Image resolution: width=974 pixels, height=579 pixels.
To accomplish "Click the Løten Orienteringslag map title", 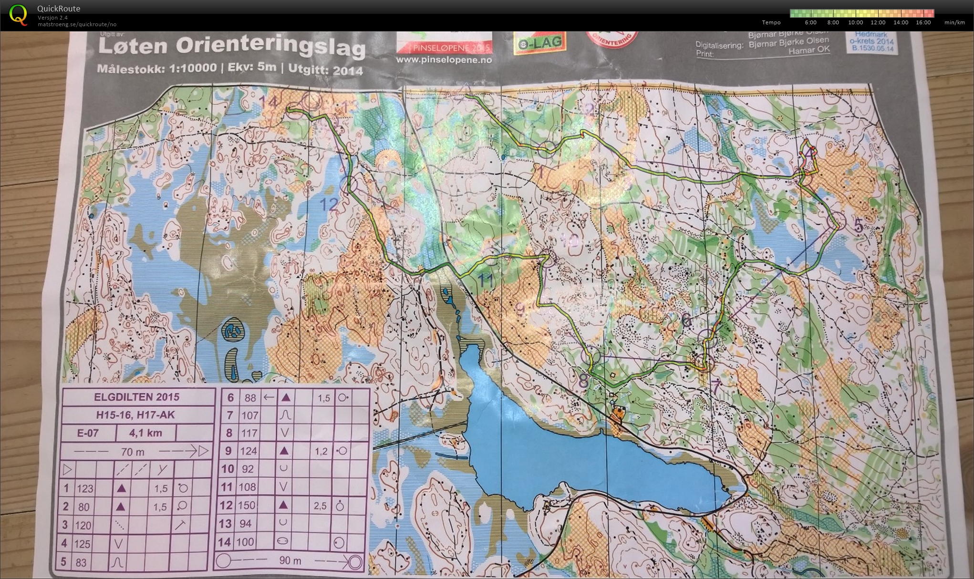I will click(232, 47).
